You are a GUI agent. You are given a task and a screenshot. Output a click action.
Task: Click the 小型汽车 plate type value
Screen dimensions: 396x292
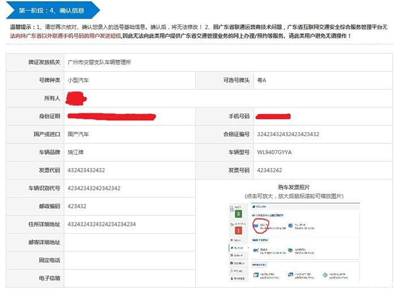click(78, 80)
